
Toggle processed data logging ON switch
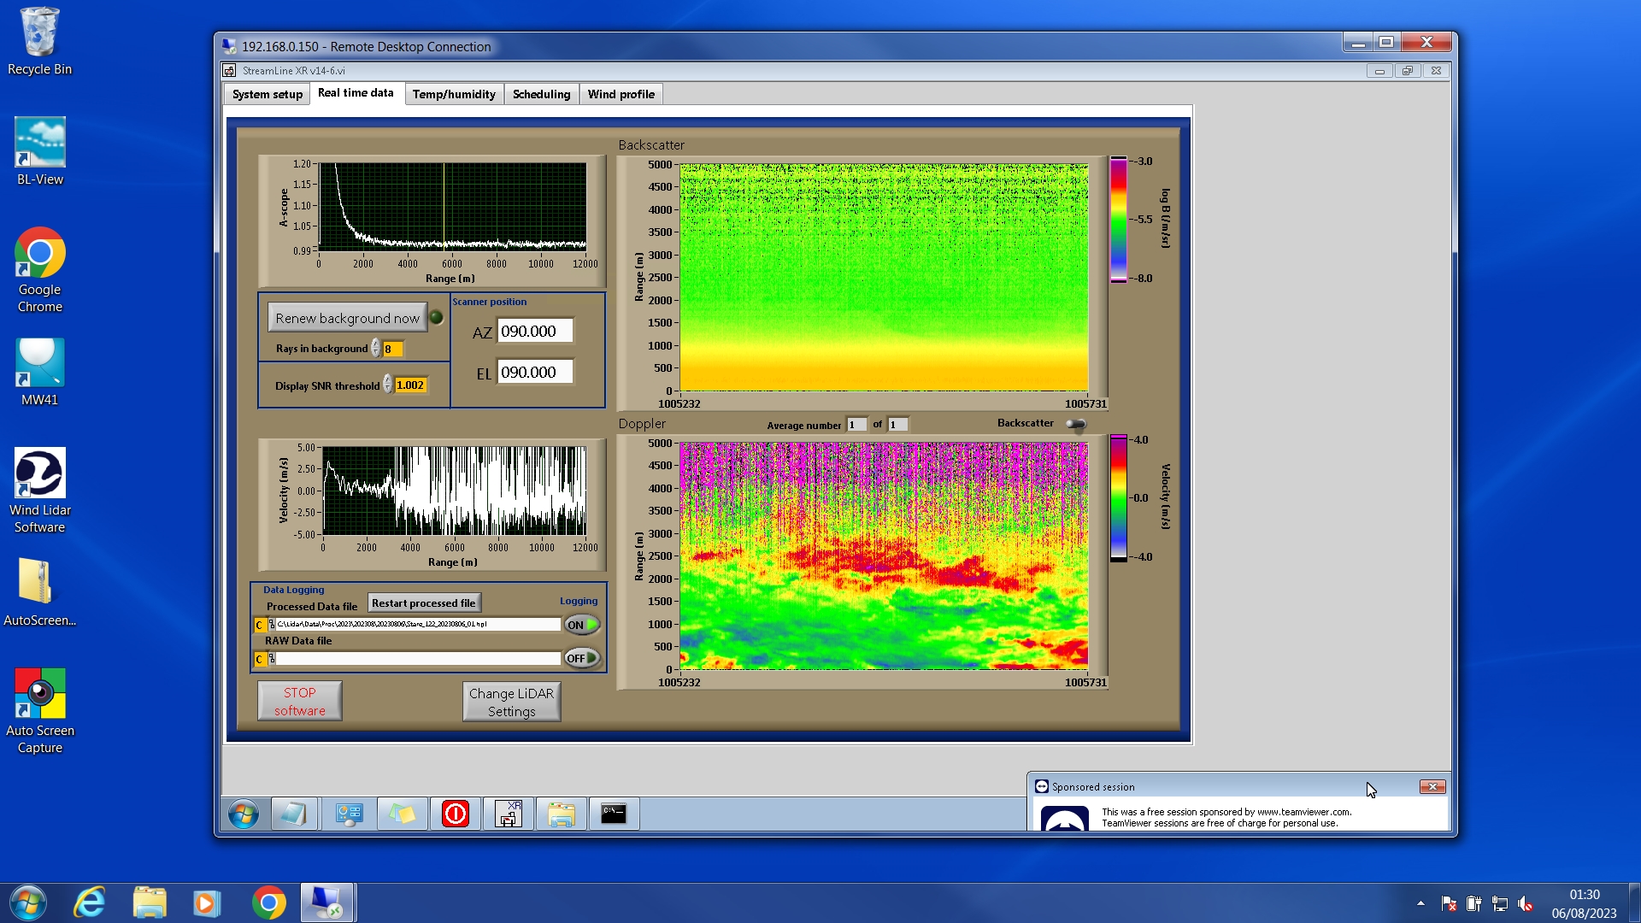pyautogui.click(x=581, y=625)
